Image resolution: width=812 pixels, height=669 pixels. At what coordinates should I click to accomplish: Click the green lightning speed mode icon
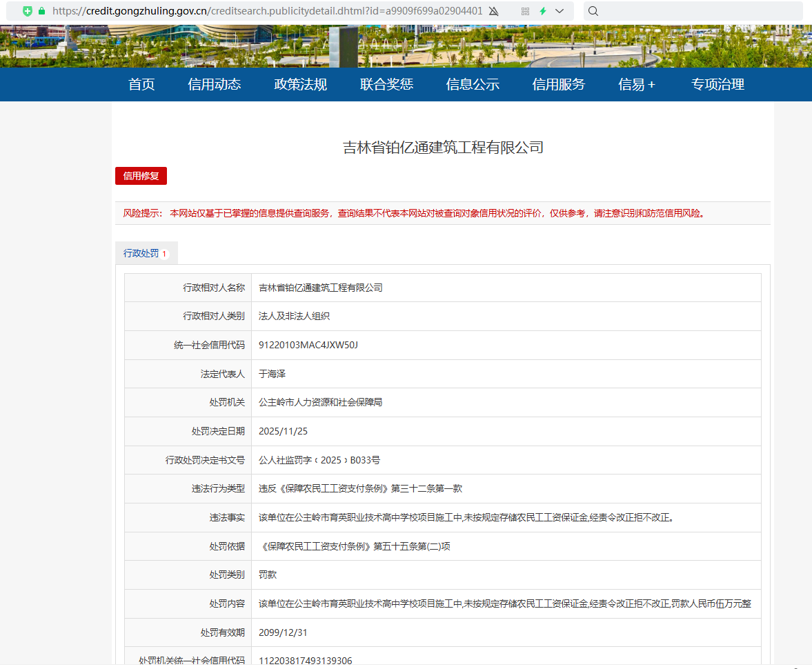click(543, 11)
